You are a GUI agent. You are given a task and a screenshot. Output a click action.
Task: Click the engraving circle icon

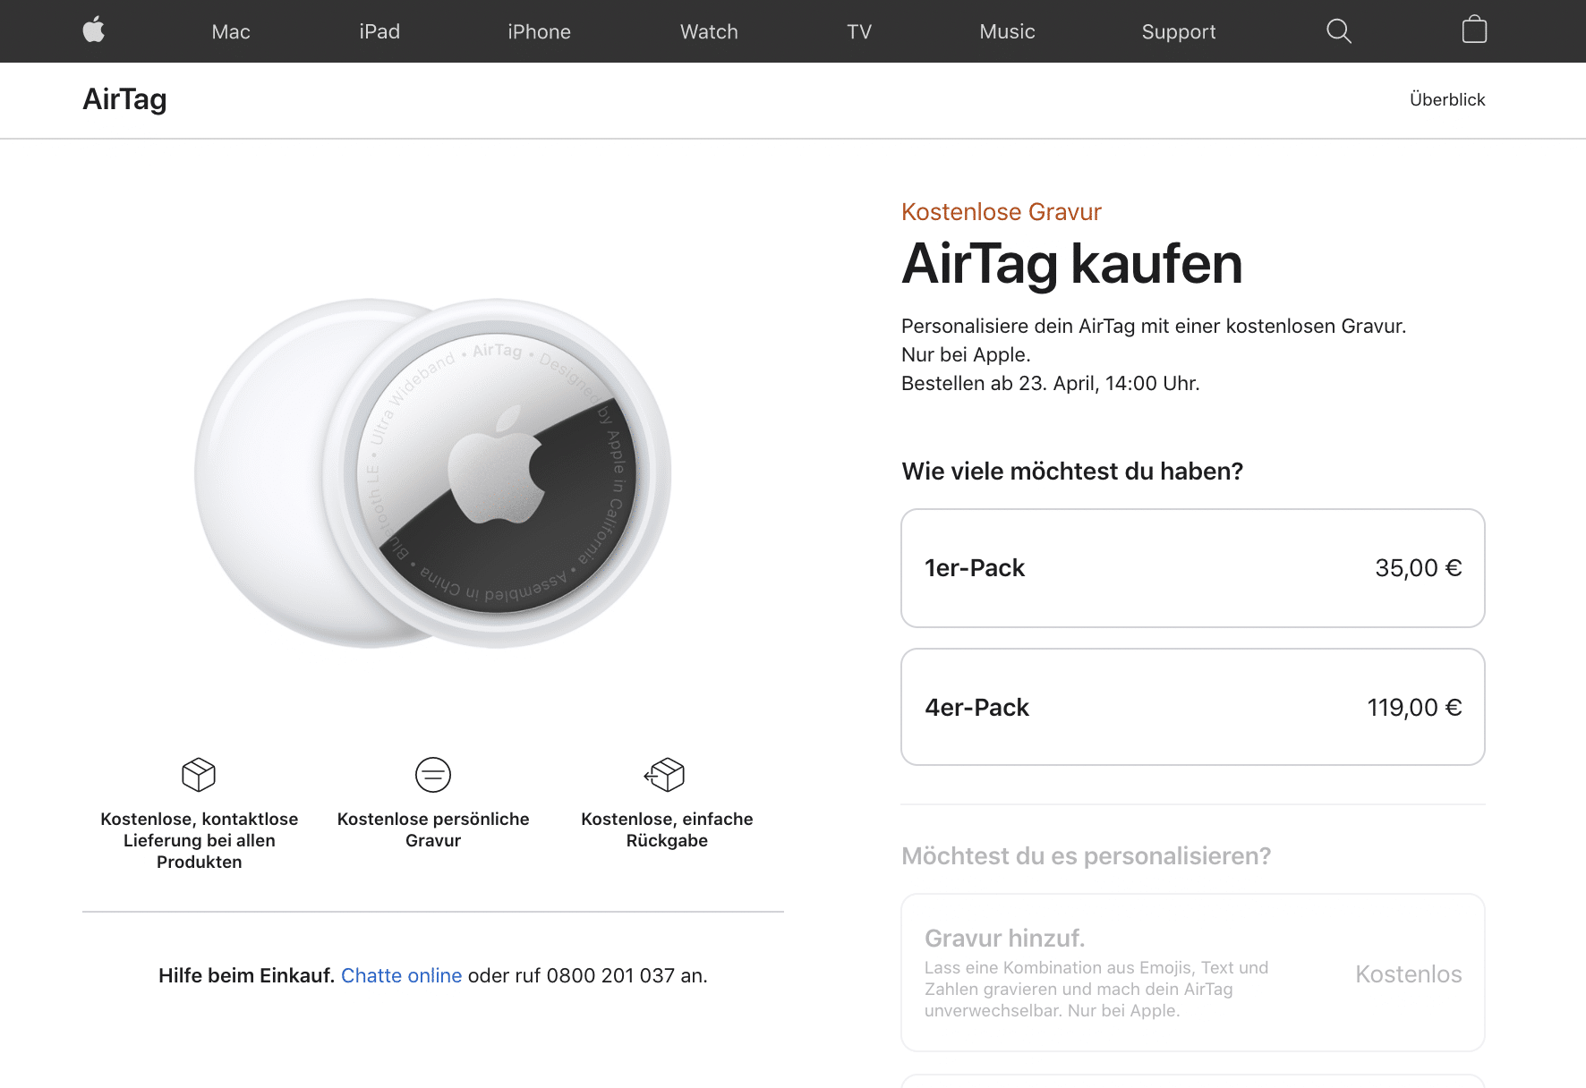tap(433, 775)
